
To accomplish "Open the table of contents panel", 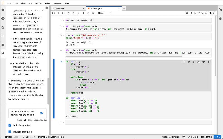I will click(x=3, y=36).
